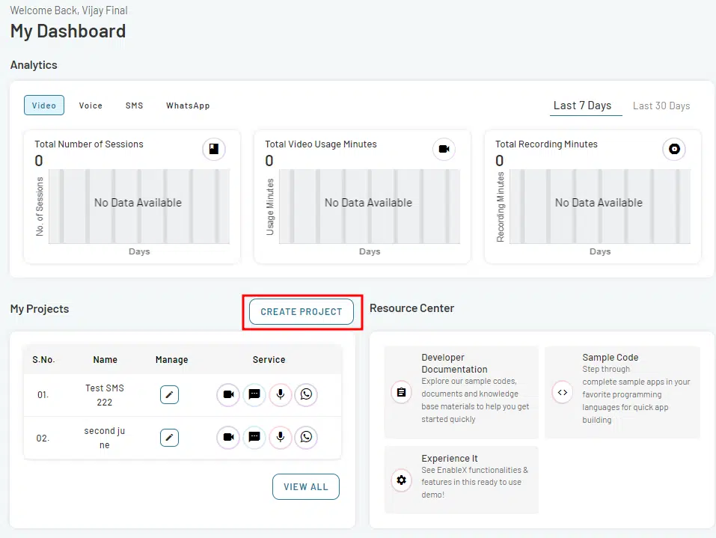This screenshot has width=716, height=538.
Task: Open the WhatsApp analytics tab
Action: coord(188,106)
